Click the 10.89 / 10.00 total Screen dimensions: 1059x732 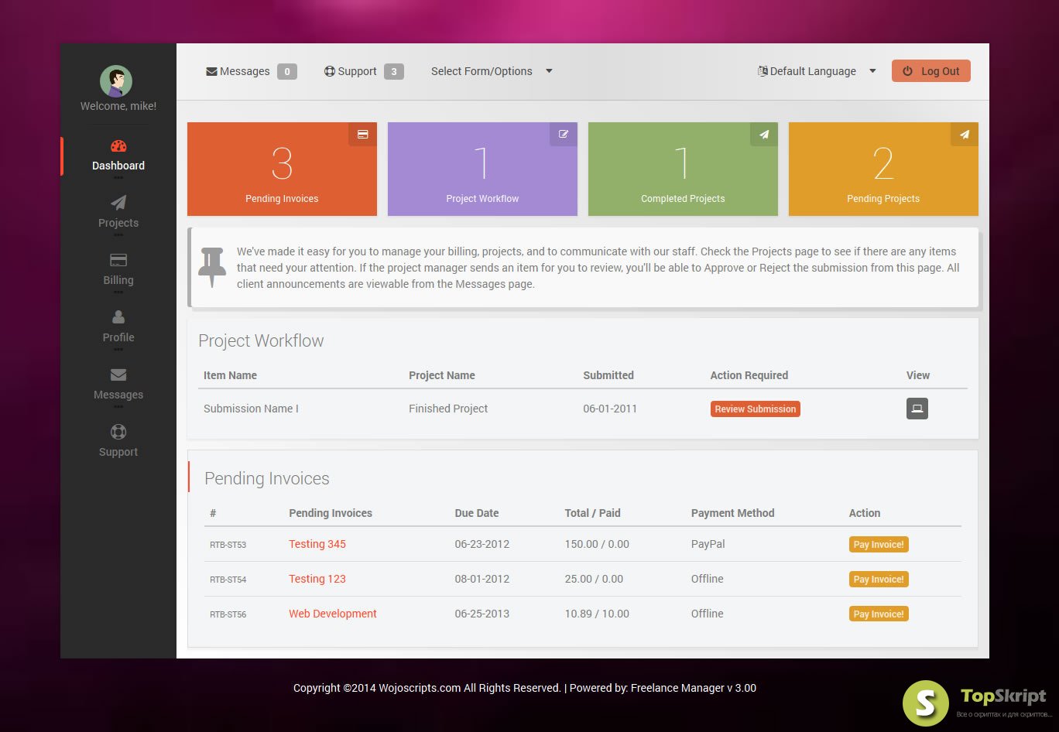click(597, 614)
